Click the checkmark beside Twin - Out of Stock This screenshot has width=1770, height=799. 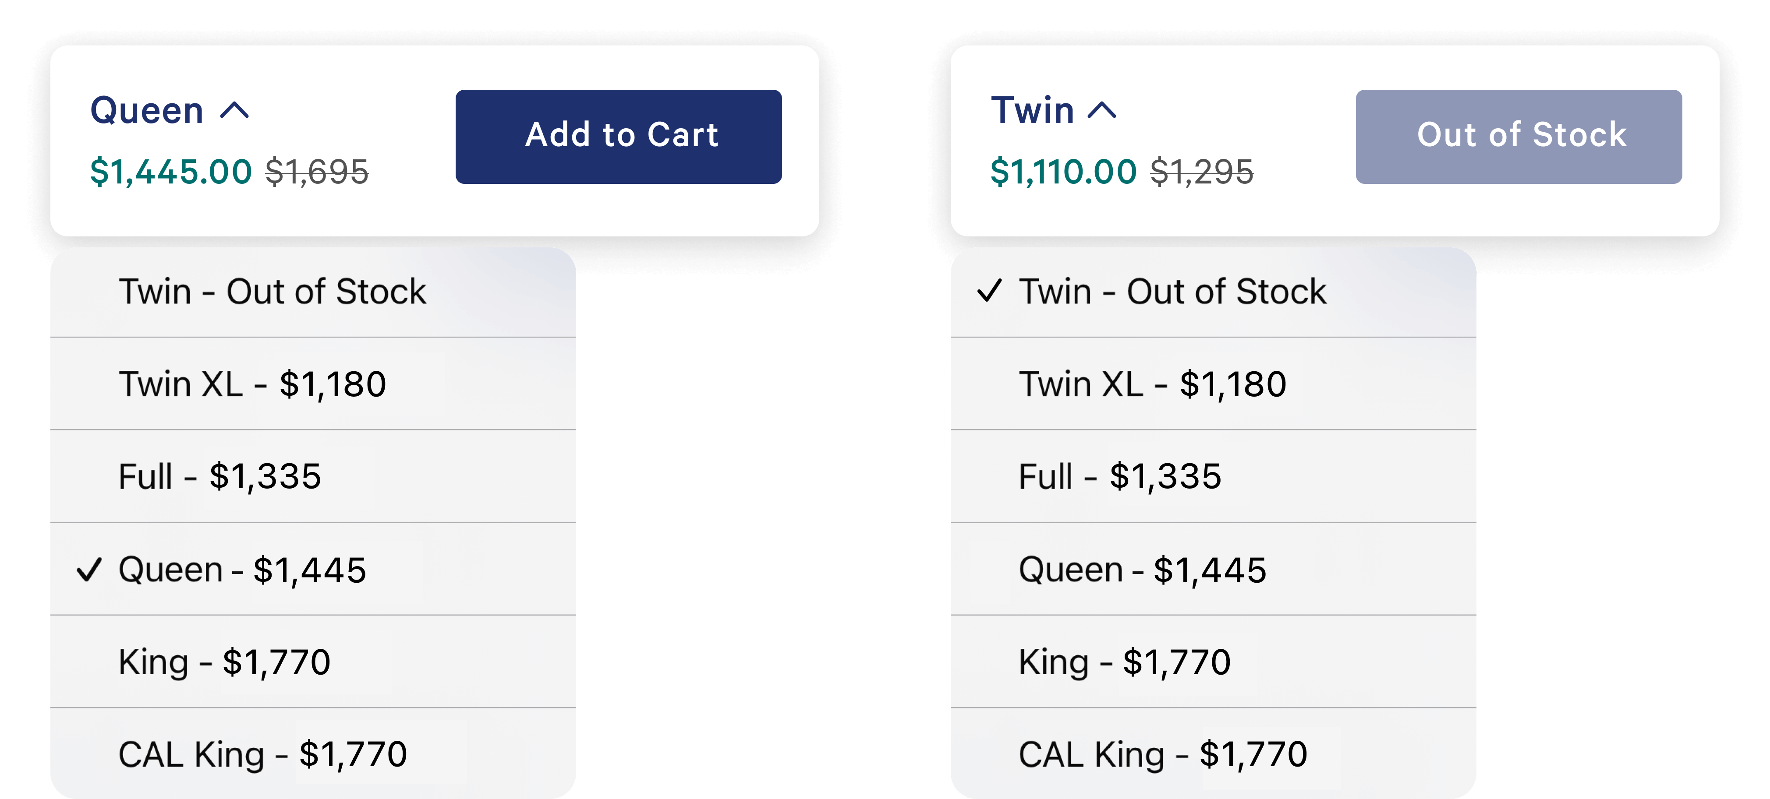click(x=989, y=291)
